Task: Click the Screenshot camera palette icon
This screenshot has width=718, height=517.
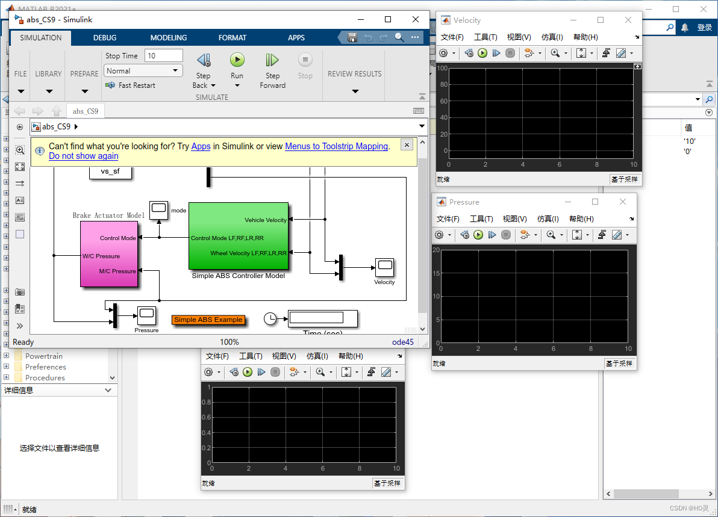Action: (x=20, y=293)
